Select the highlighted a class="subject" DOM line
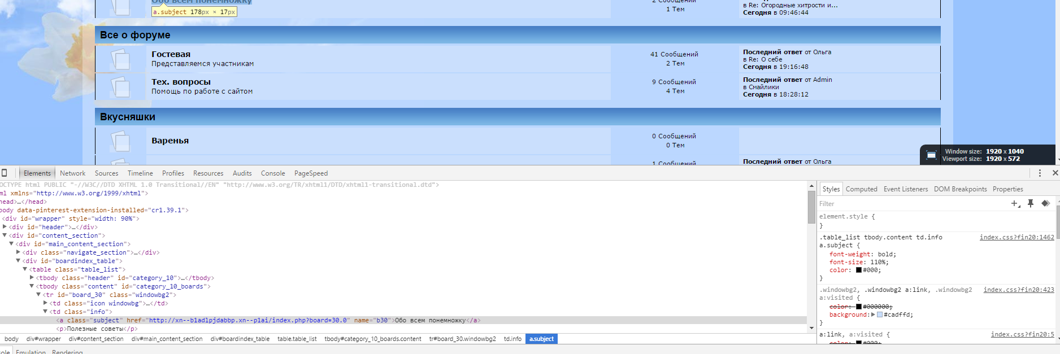This screenshot has width=1060, height=354. [x=403, y=320]
